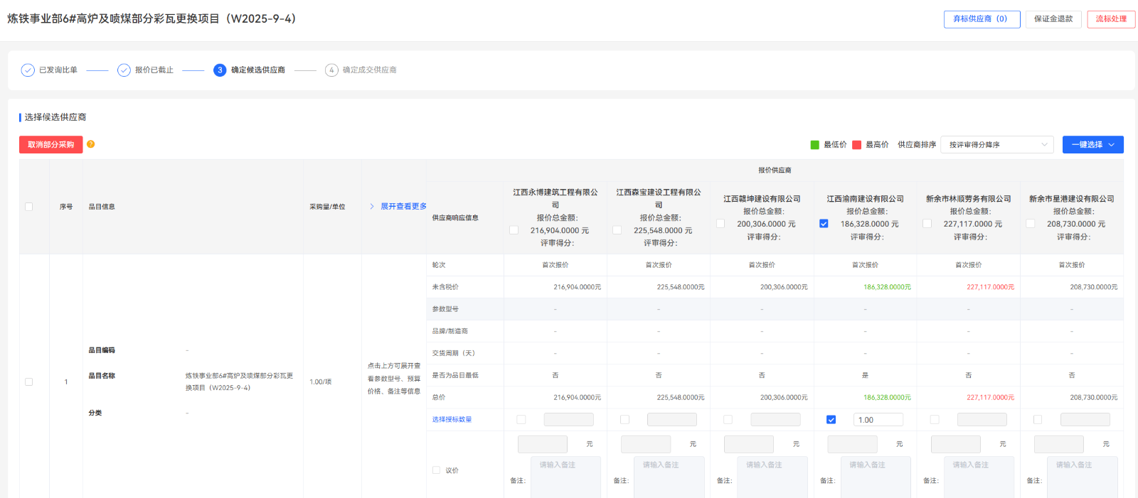Click 品目信息 column header

pyautogui.click(x=102, y=207)
